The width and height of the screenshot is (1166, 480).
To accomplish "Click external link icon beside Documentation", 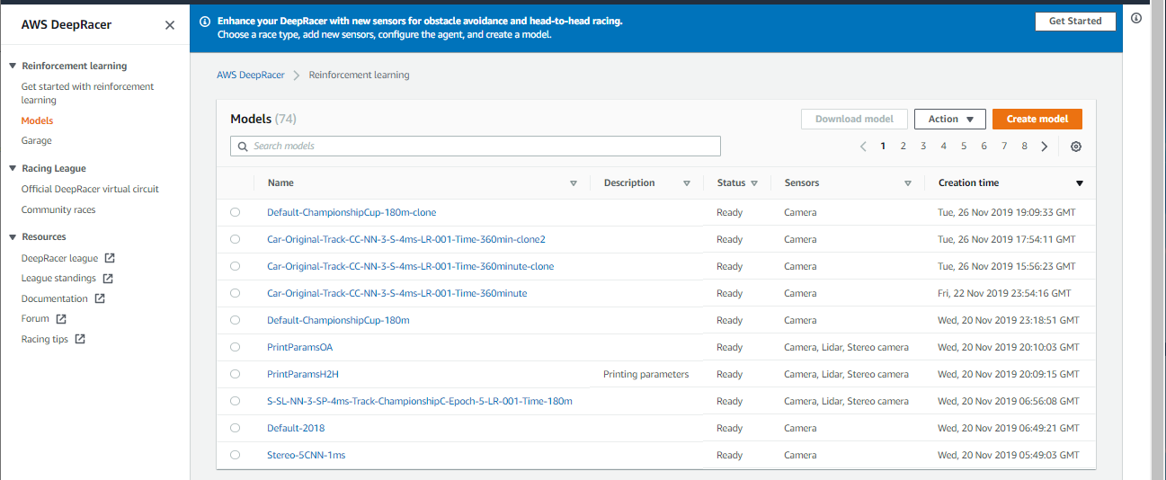I will point(100,298).
